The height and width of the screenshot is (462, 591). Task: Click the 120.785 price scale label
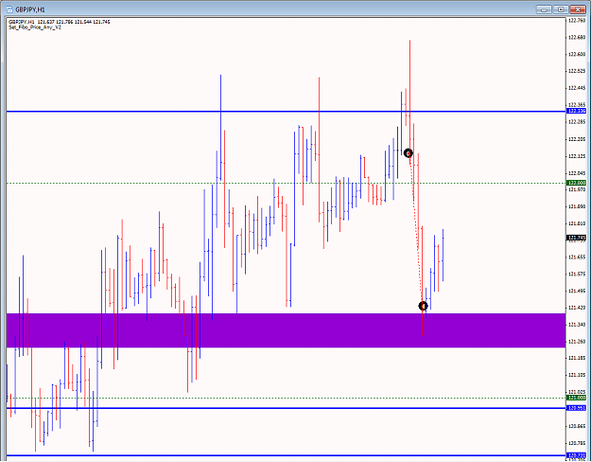(x=577, y=443)
